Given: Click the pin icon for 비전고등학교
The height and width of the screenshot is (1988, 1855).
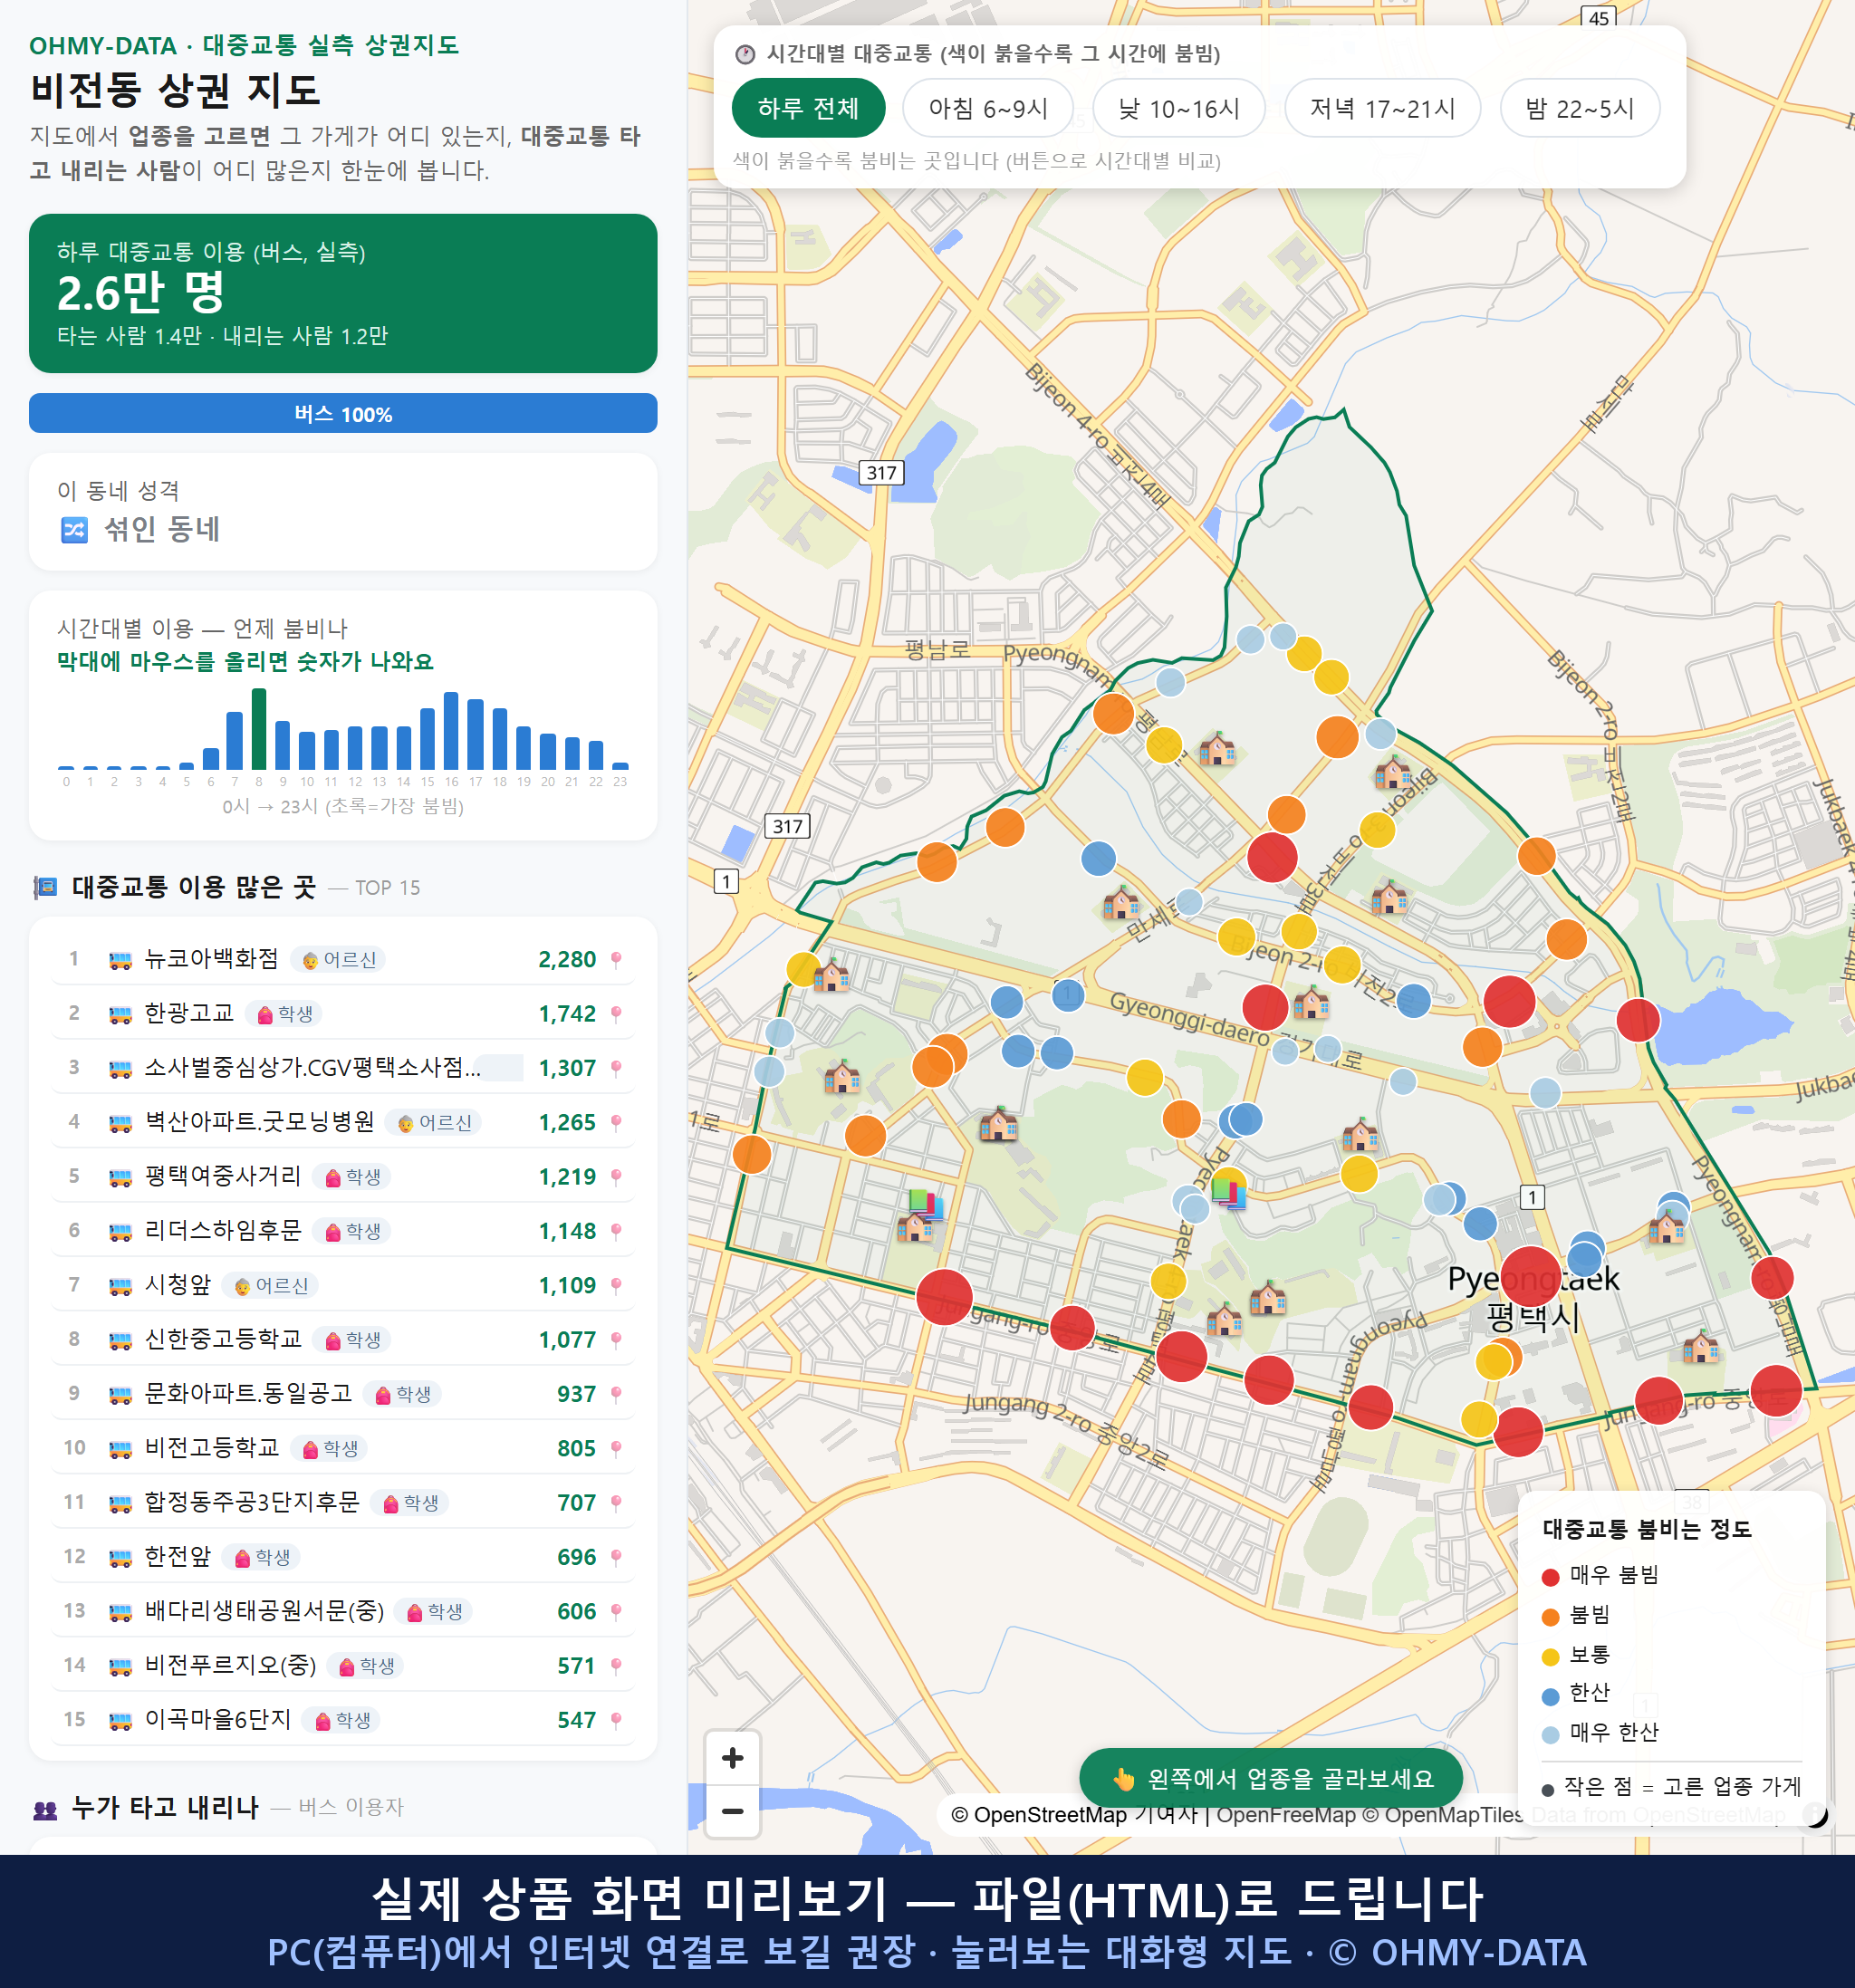Looking at the screenshot, I should point(616,1449).
